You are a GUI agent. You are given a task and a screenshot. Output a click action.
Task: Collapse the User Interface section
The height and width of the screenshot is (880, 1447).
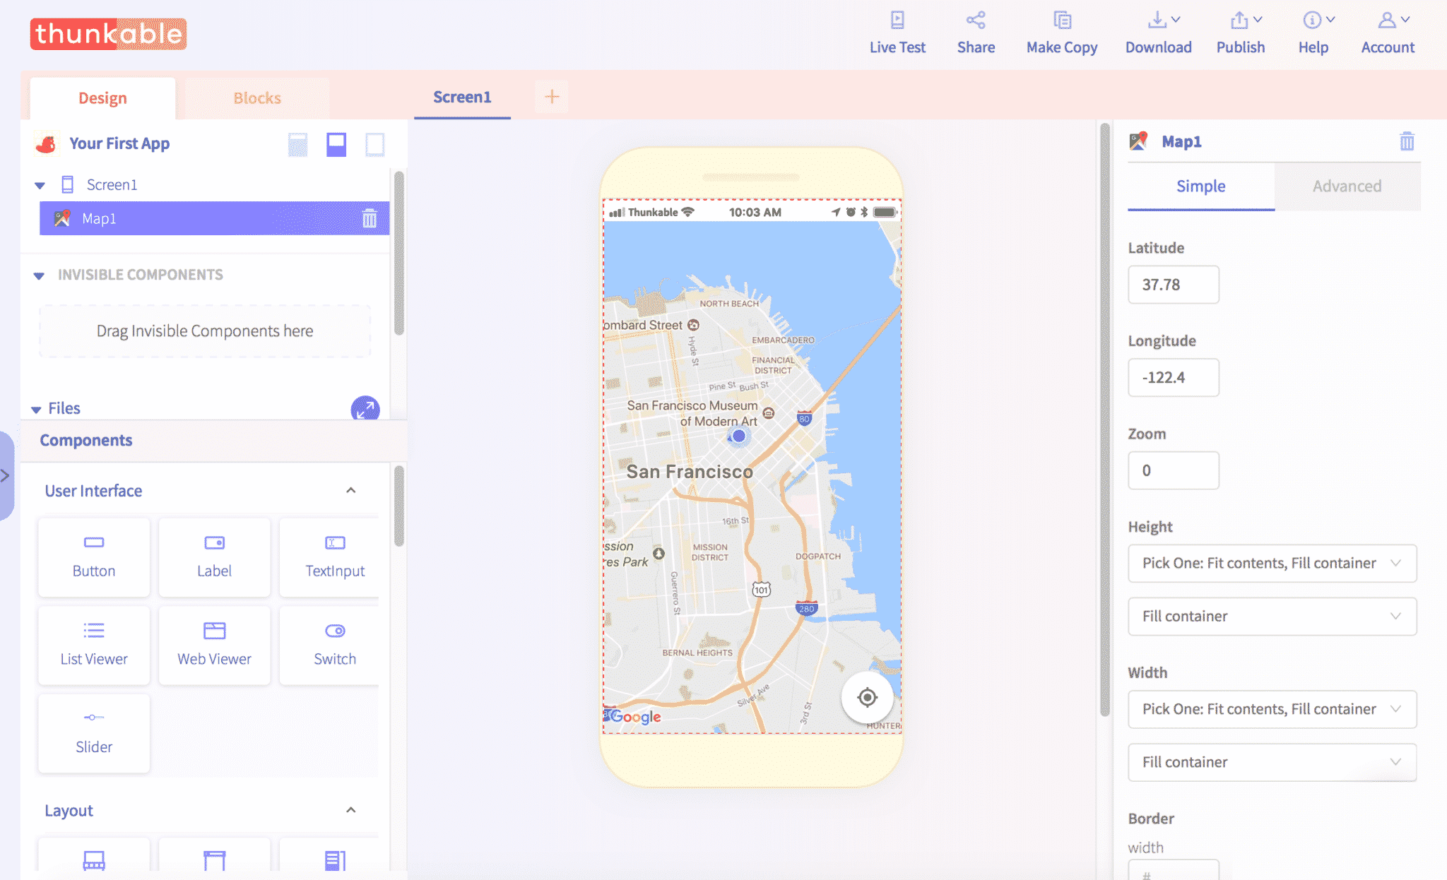coord(351,490)
